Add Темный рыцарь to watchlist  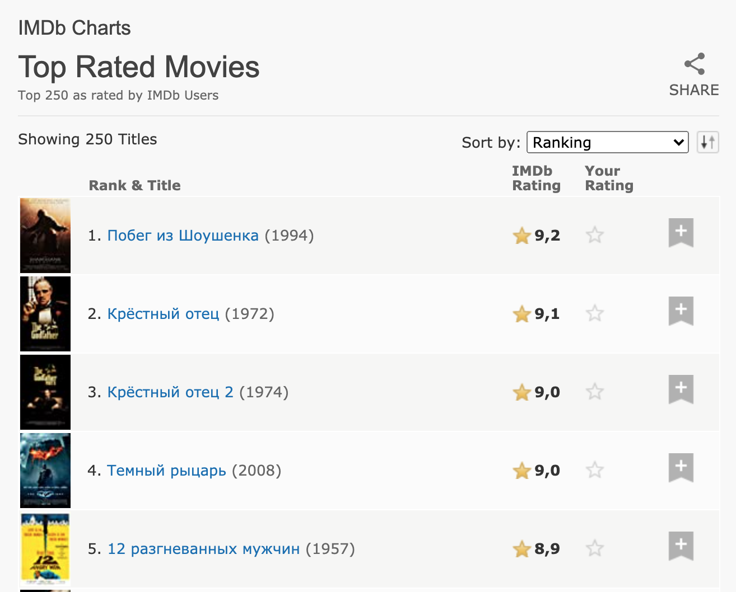681,467
